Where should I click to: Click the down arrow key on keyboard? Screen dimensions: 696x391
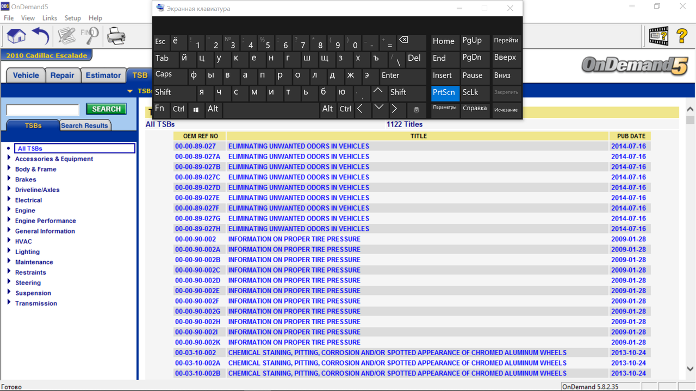coord(378,110)
